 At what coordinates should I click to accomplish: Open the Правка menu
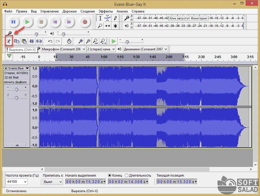pos(22,11)
